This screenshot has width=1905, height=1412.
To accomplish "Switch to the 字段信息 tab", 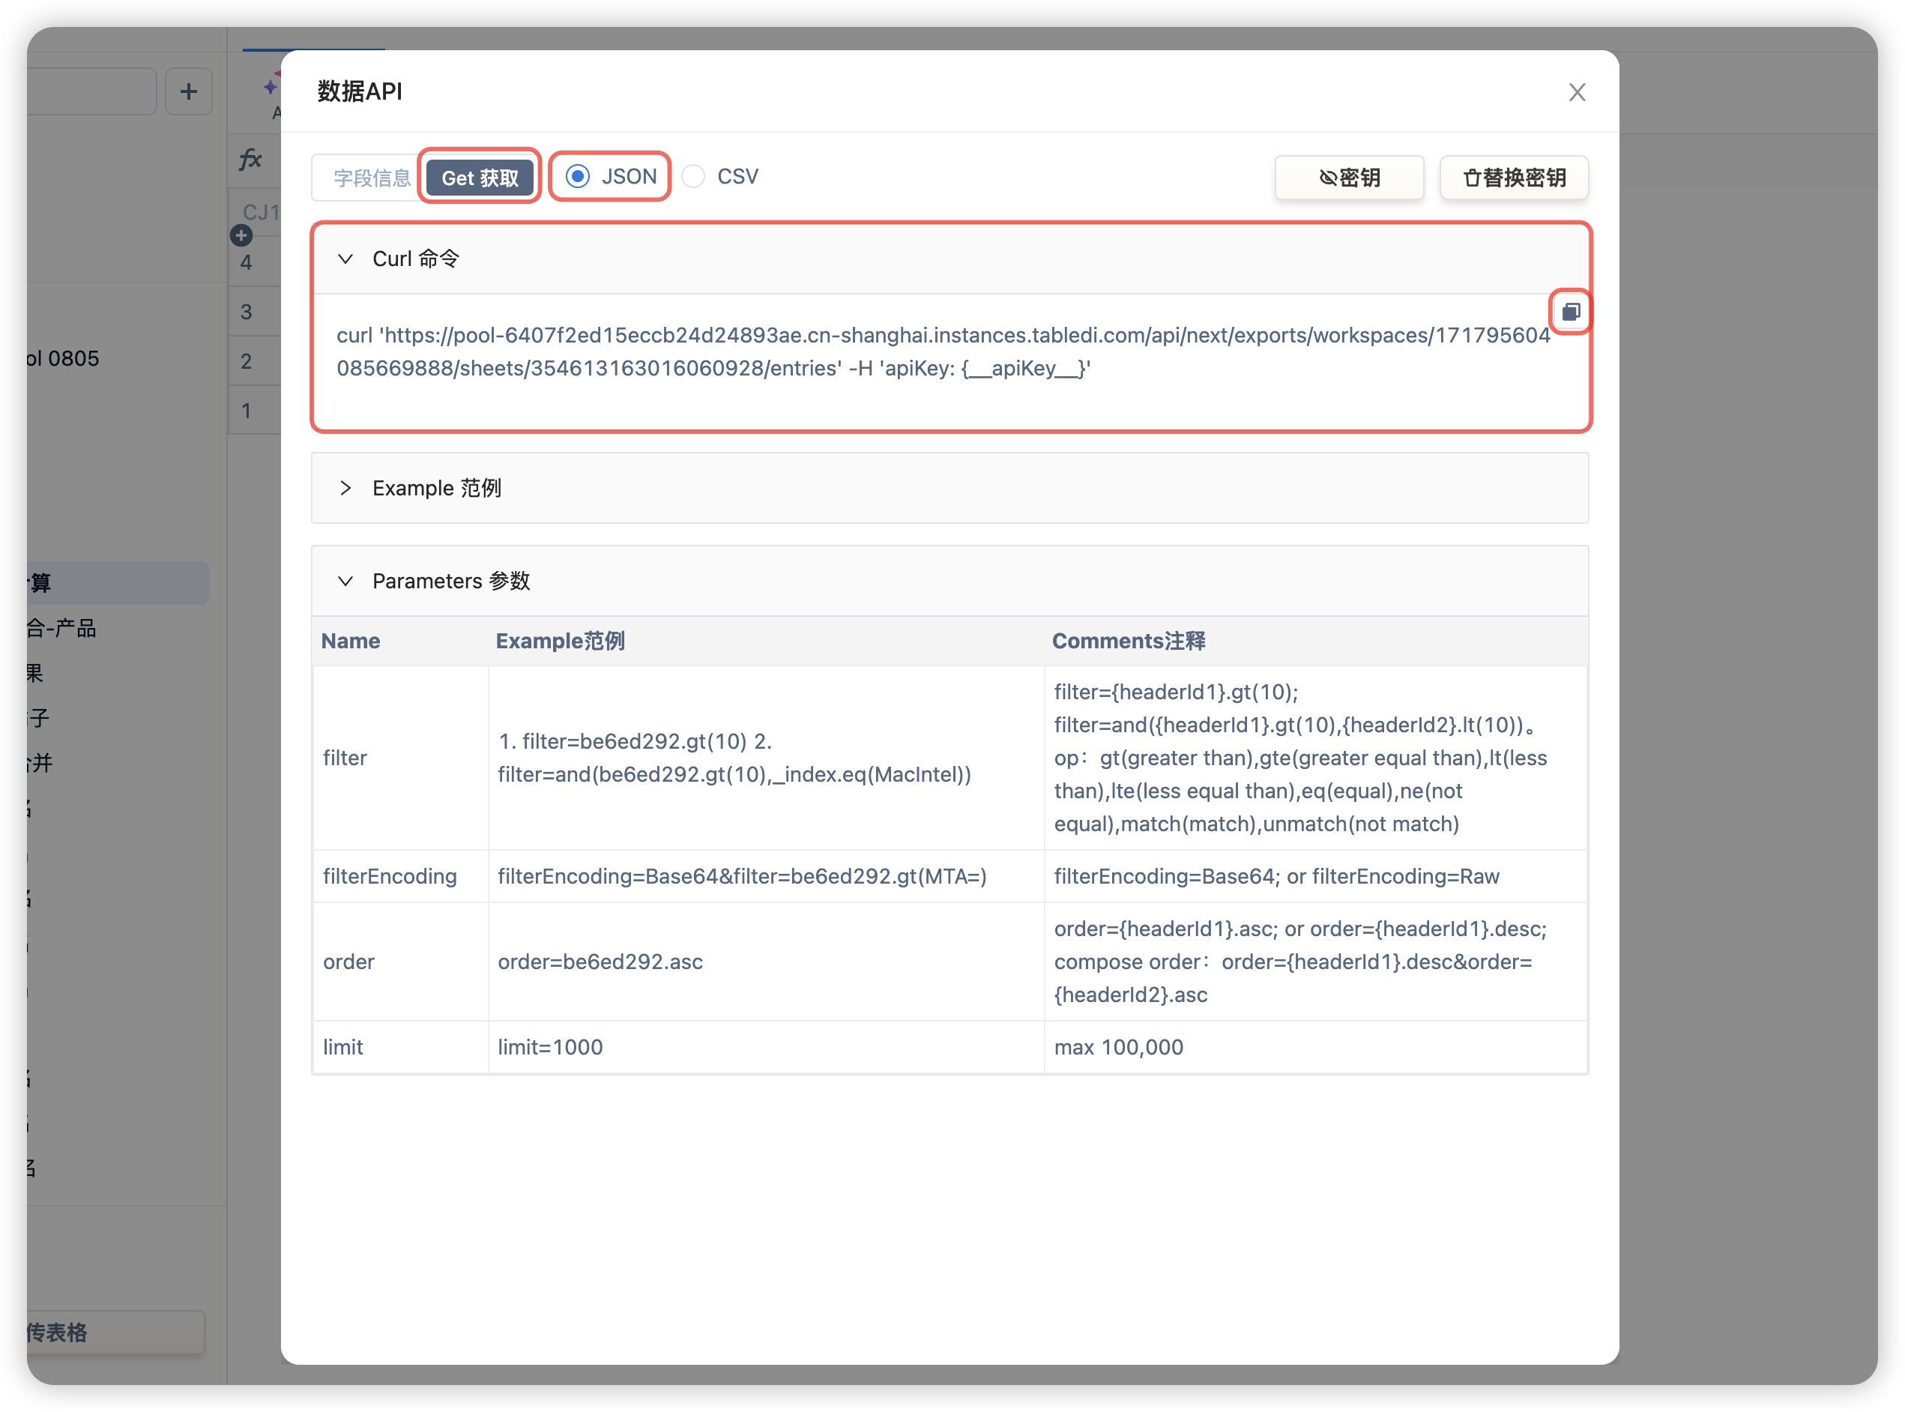I will tap(372, 178).
